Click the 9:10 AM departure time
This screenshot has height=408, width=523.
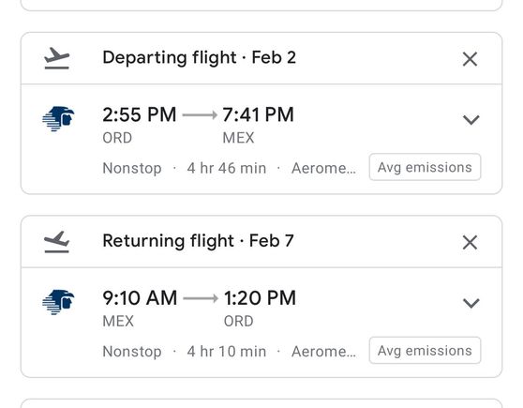pos(140,298)
